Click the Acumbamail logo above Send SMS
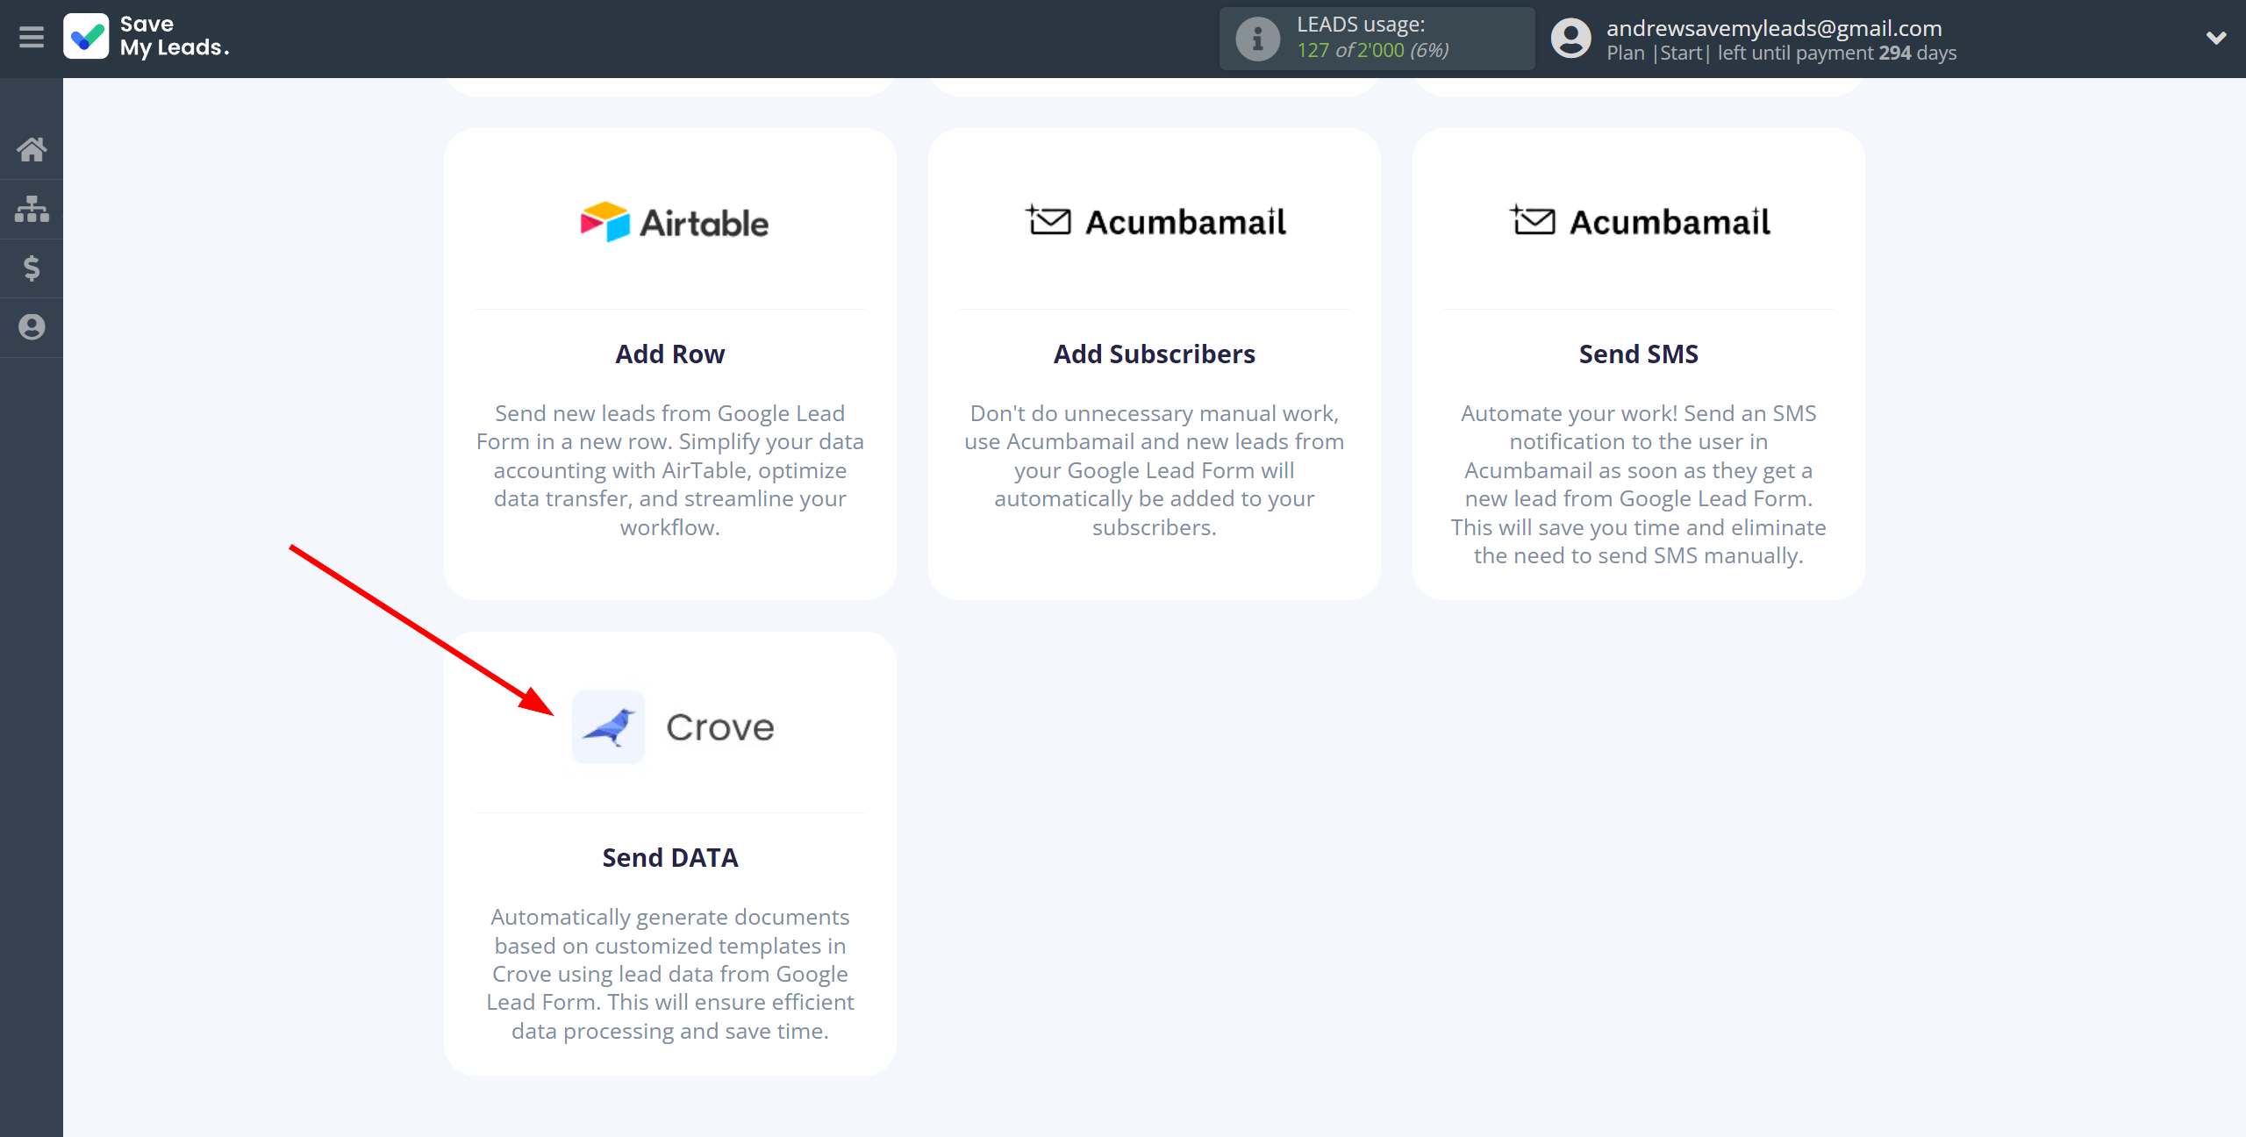Viewport: 2246px width, 1137px height. click(x=1640, y=221)
